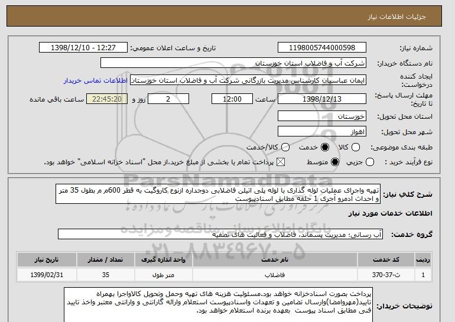Open the اطلاعات تماس خریدار link
Image resolution: width=455 pixels, height=322 pixels.
[96, 80]
